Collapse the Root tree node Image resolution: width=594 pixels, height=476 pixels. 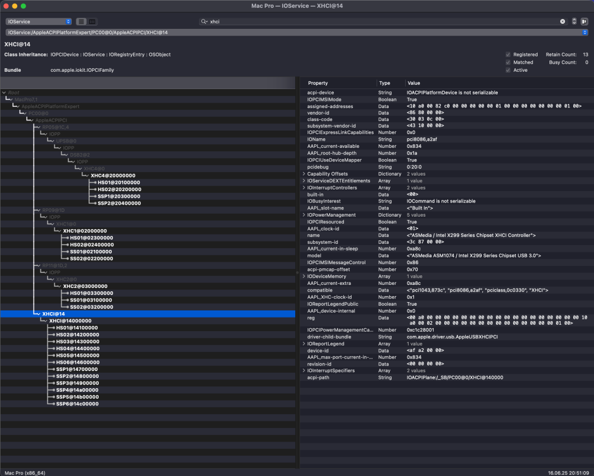click(4, 93)
